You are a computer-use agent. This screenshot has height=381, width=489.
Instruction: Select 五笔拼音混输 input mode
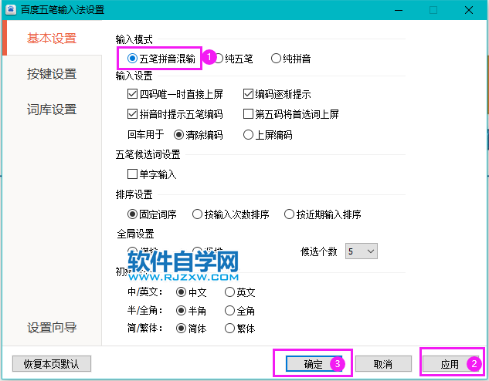(x=133, y=58)
